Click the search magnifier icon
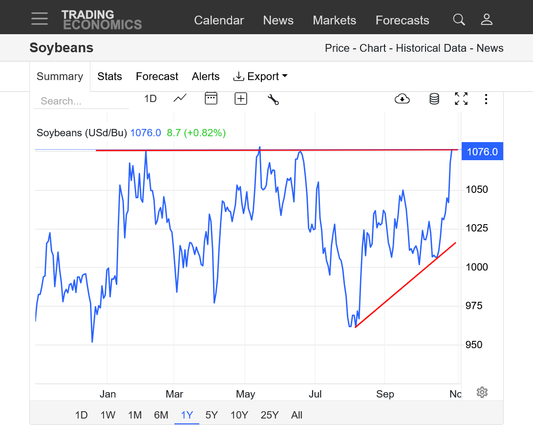The image size is (533, 440). (x=459, y=20)
